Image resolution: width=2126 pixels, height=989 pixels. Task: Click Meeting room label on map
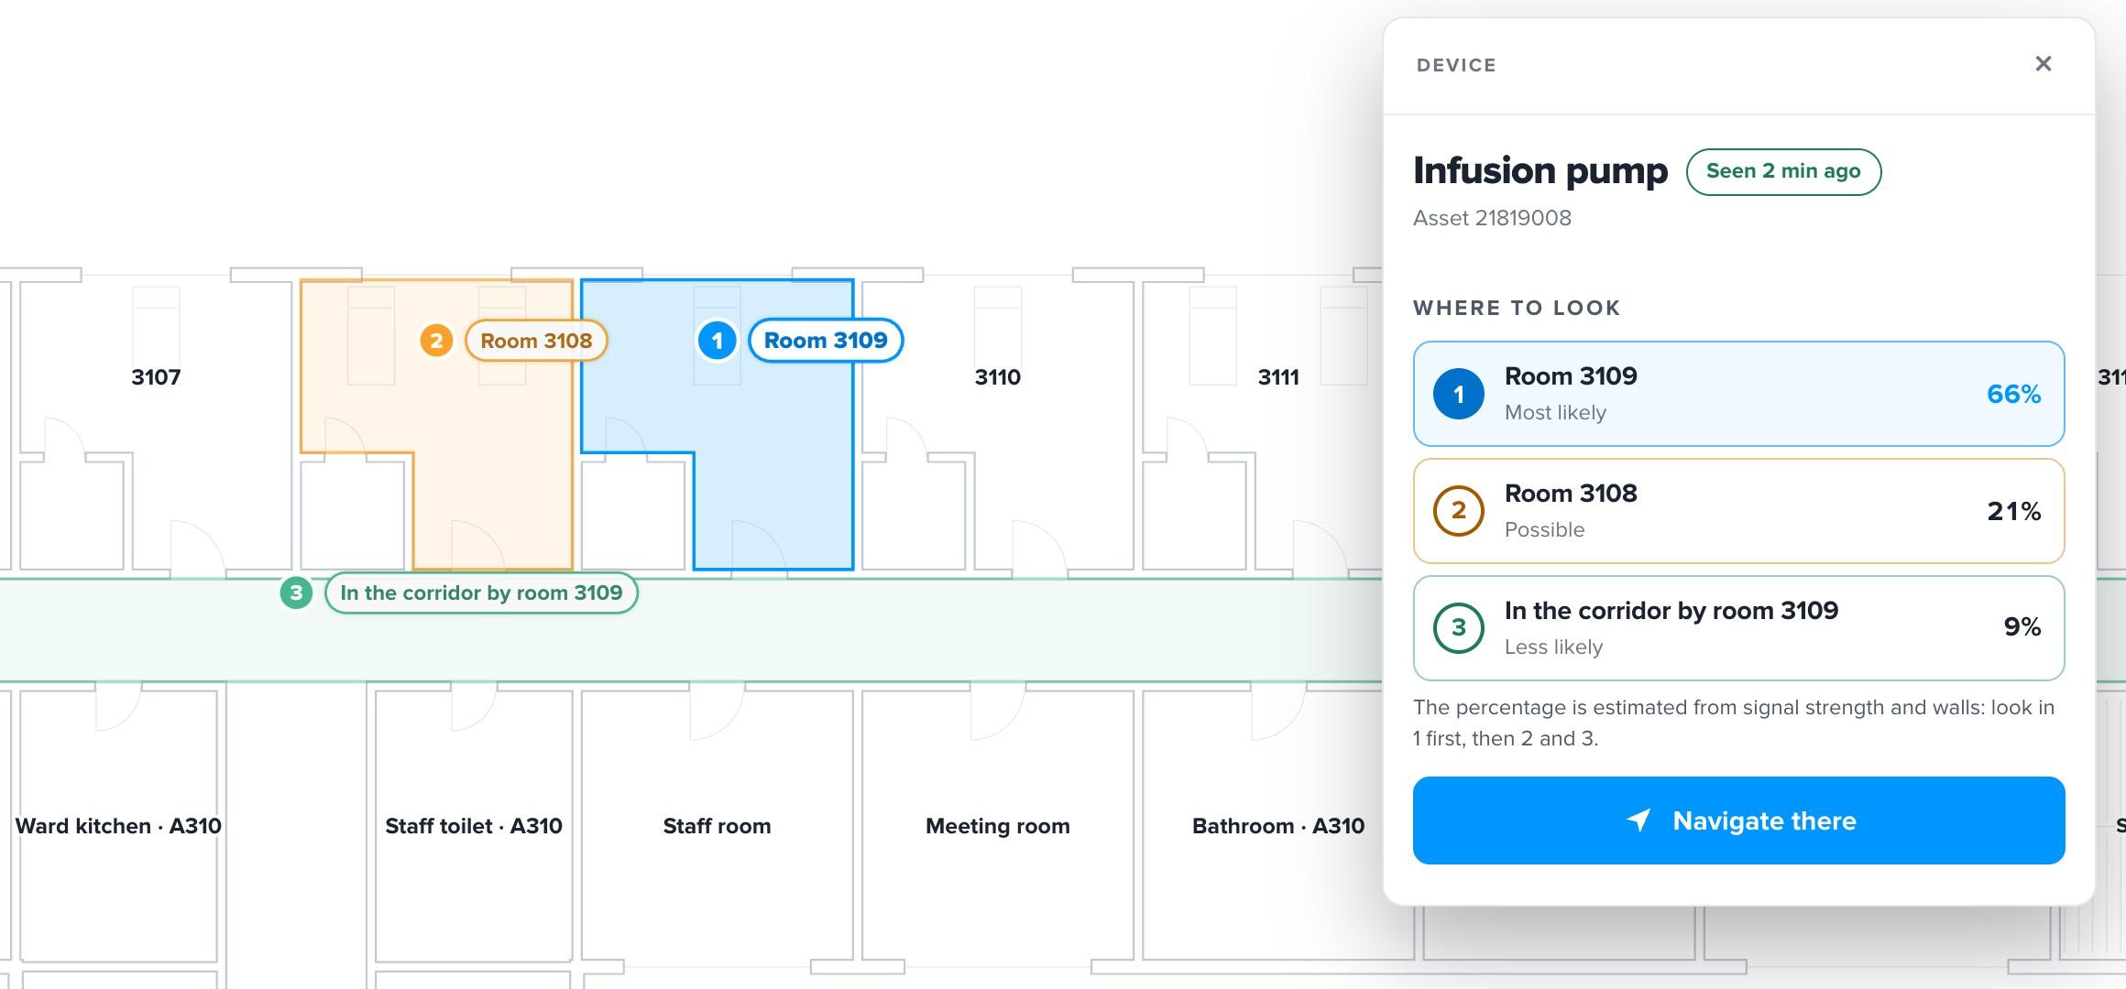click(997, 826)
